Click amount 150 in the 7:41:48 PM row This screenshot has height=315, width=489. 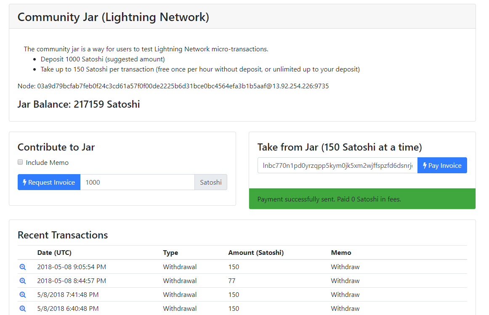coord(234,295)
